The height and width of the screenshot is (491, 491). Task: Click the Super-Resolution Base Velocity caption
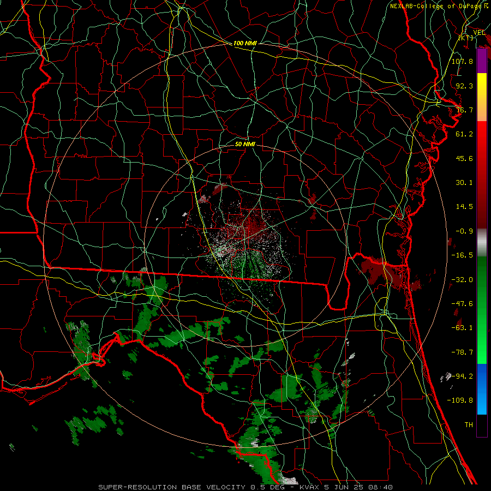245,487
